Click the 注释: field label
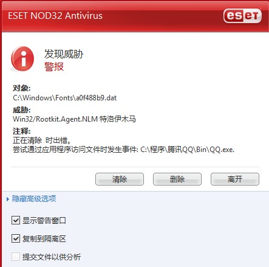The width and height of the screenshot is (269, 267). coord(22,131)
